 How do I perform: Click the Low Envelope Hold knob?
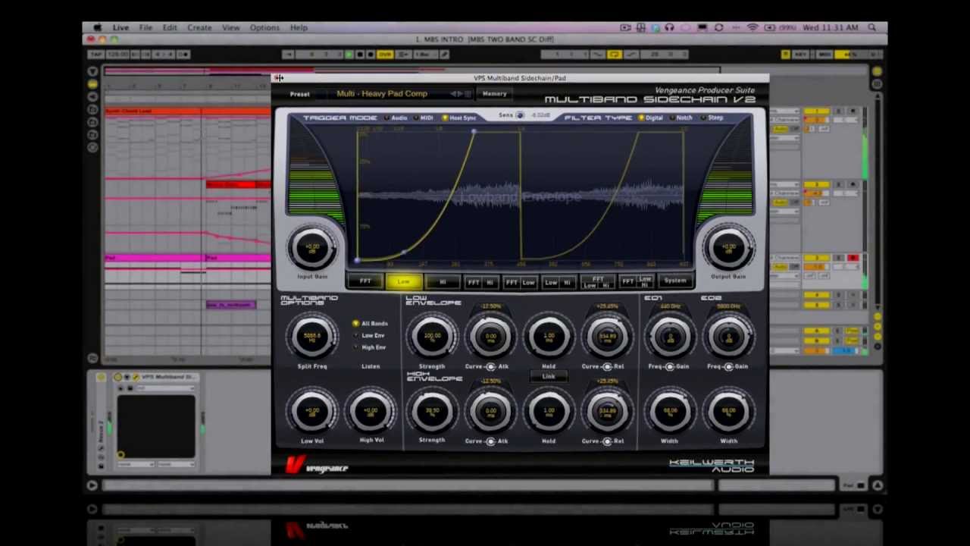pyautogui.click(x=549, y=336)
